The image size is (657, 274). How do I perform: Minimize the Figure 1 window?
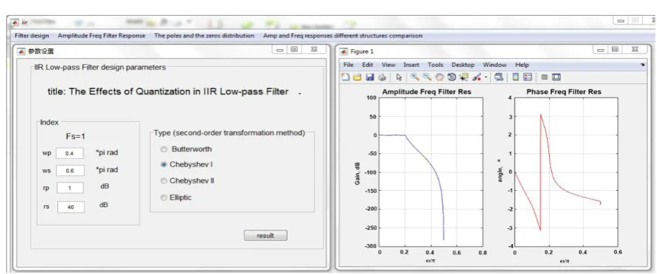(601, 49)
